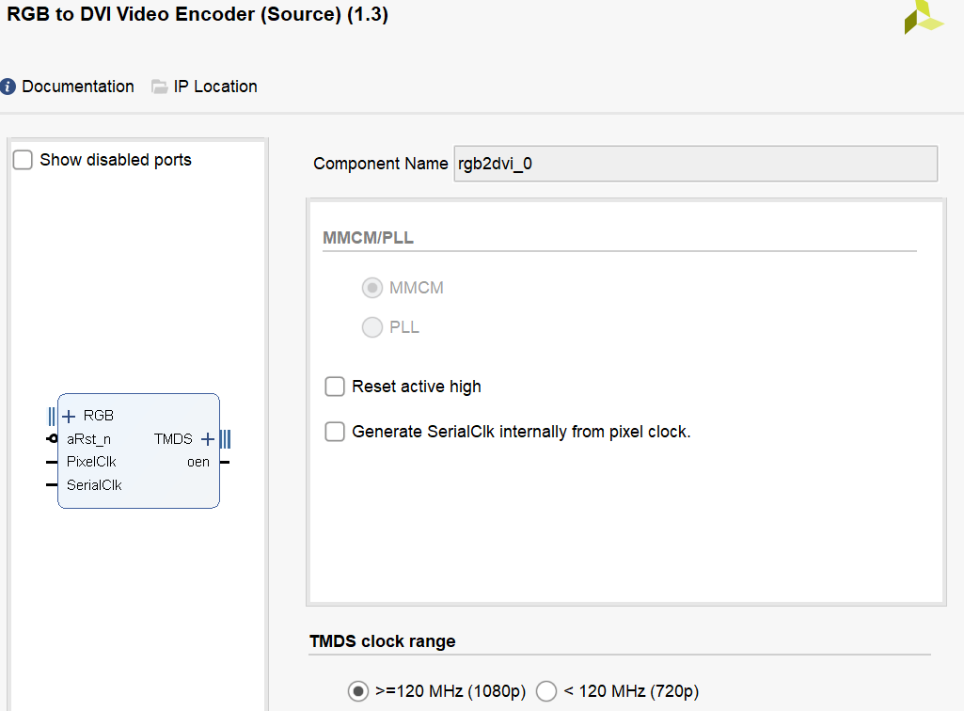Select >=120 MHz (1080p) clock range
The image size is (964, 711).
point(357,691)
